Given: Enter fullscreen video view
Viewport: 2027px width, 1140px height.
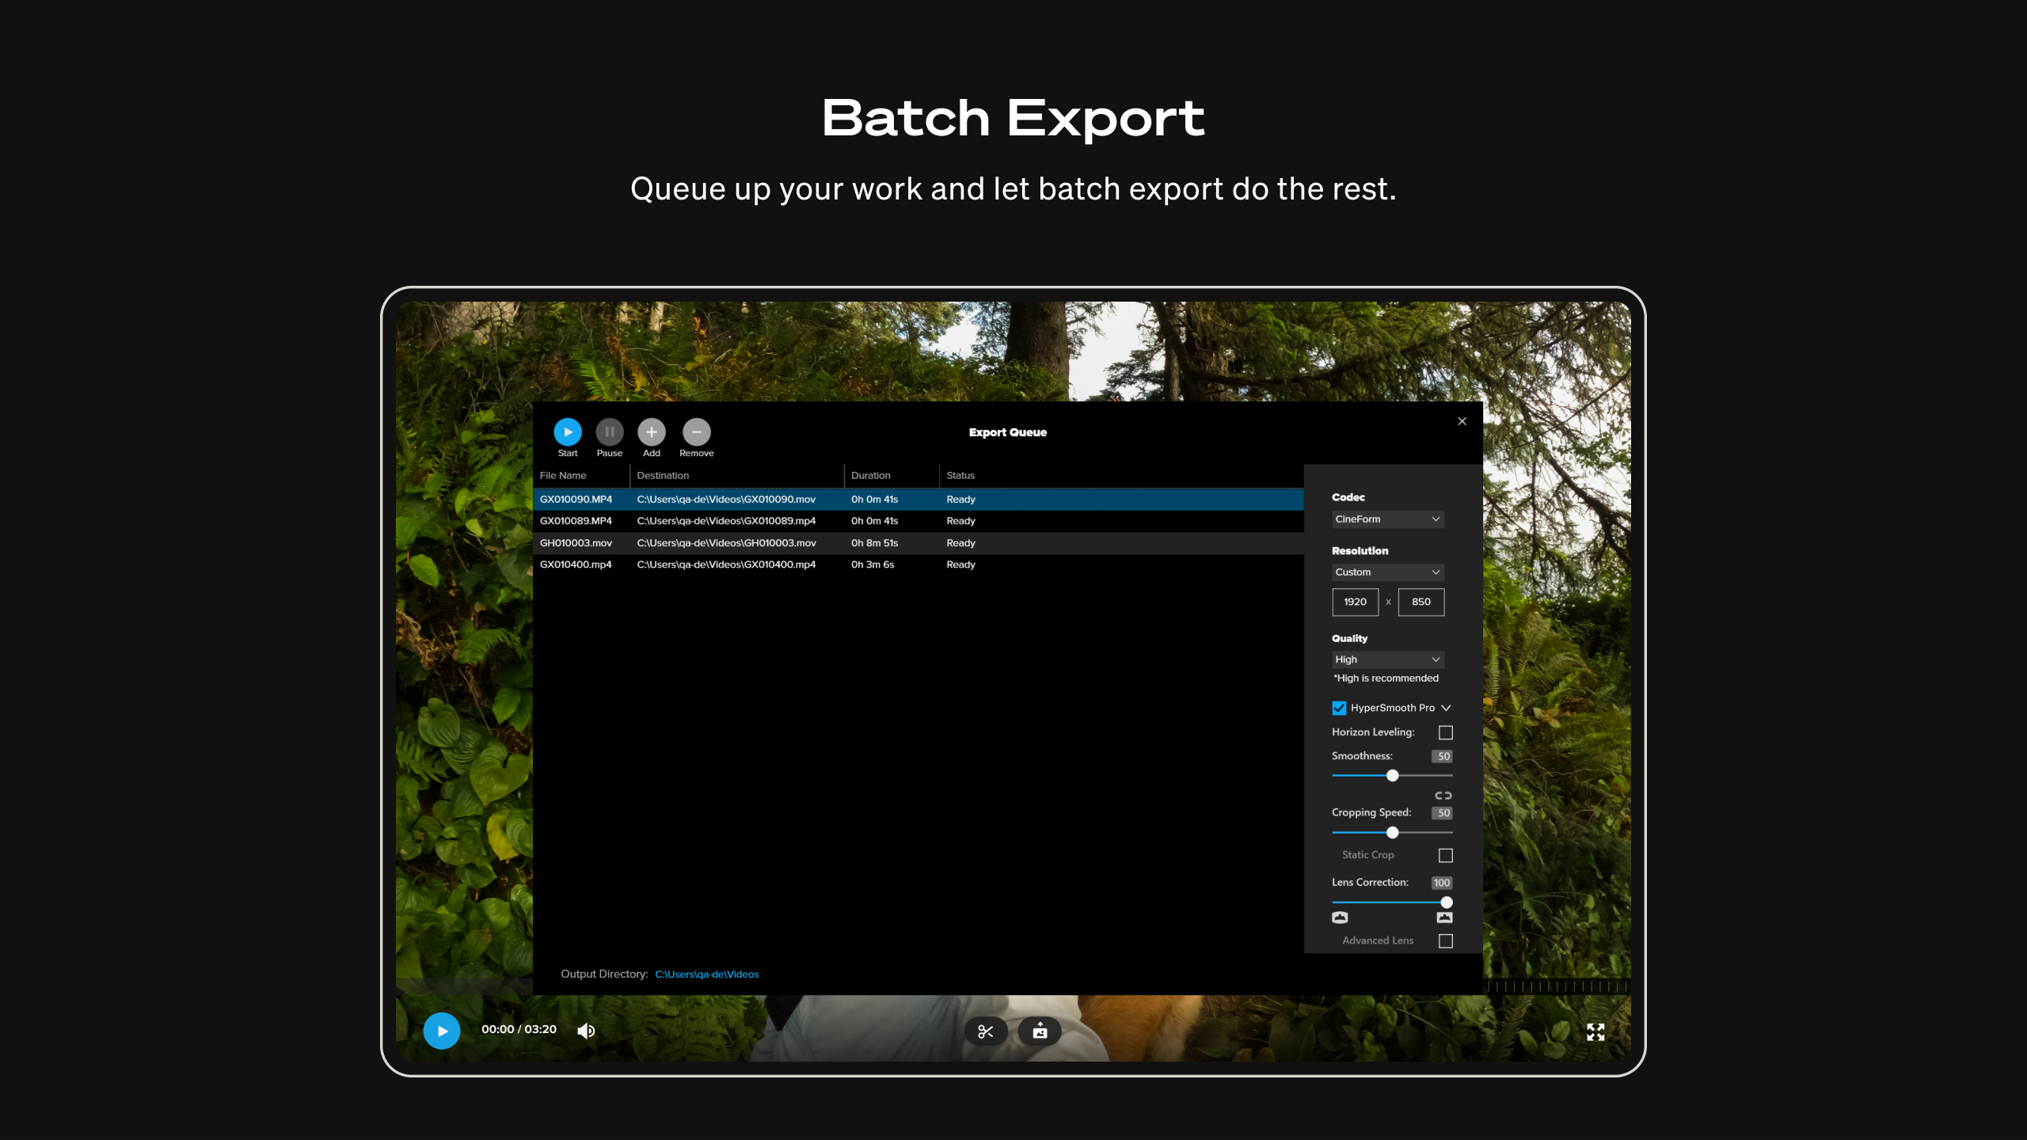Looking at the screenshot, I should 1596,1031.
